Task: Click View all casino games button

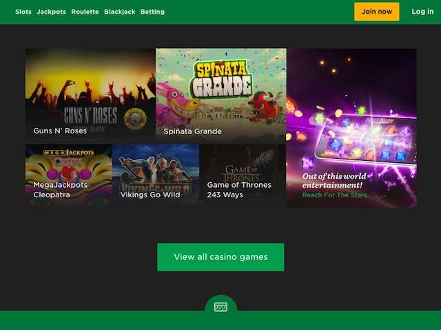Action: coord(220,257)
